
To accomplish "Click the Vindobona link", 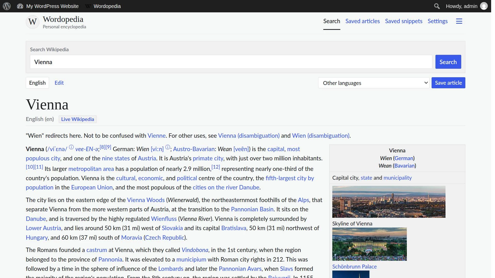I will pos(195,250).
